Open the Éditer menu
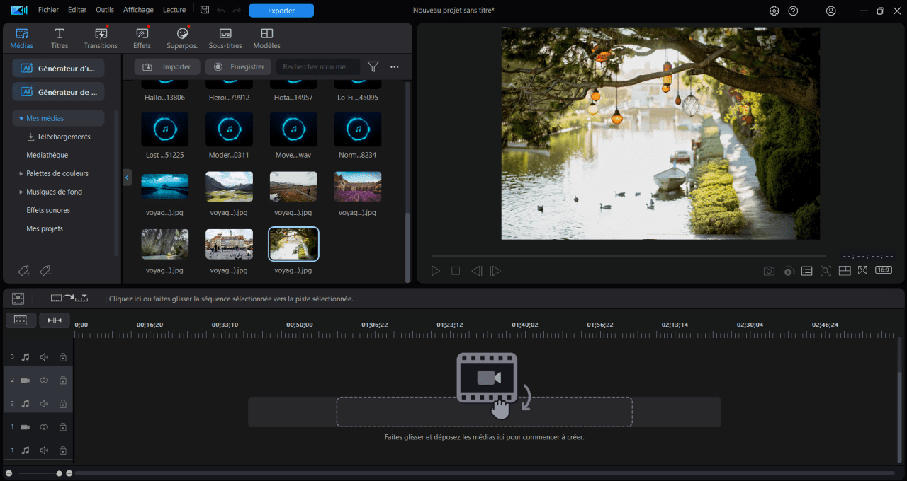This screenshot has width=907, height=481. [77, 10]
